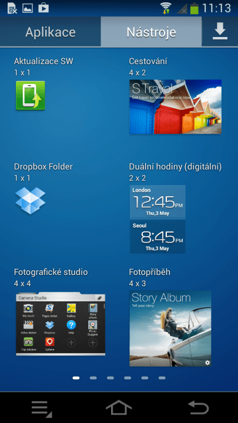
Task: Tap the settings gear on Story Album widget
Action: 207,362
